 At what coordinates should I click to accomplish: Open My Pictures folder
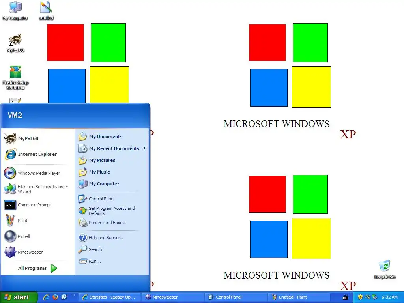[112, 160]
